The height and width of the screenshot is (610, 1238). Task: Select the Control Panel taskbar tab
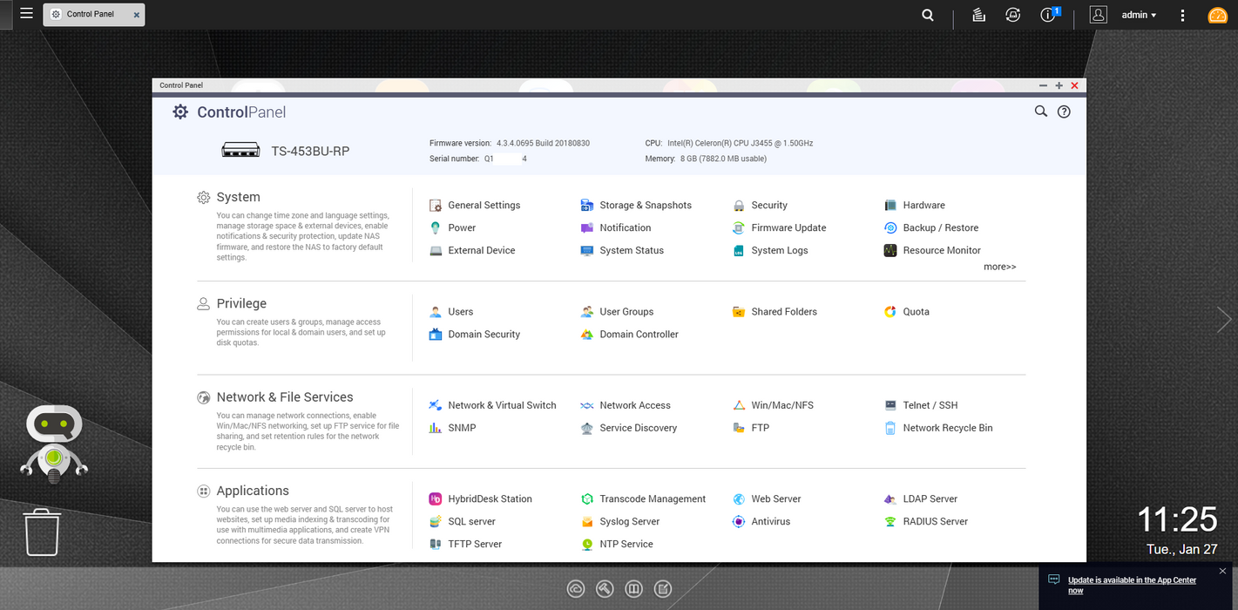(x=93, y=15)
